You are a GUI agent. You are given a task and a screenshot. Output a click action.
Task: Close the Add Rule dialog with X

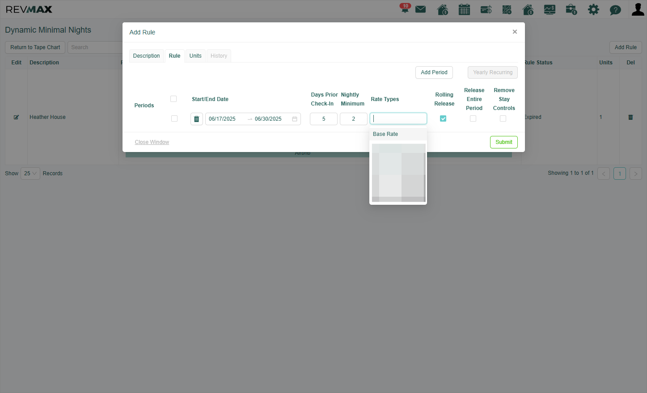point(515,32)
